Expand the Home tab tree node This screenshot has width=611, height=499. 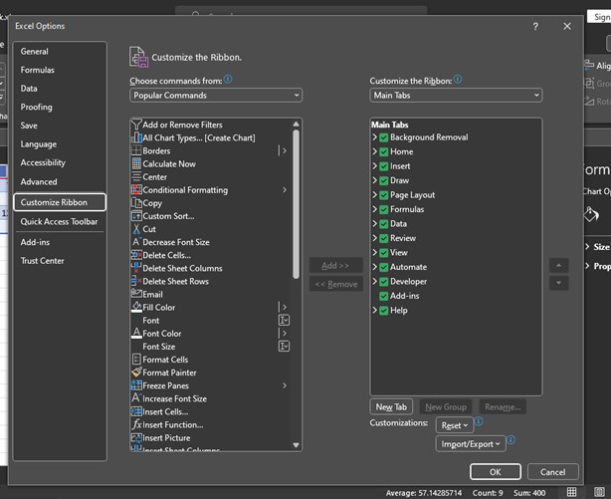(374, 151)
